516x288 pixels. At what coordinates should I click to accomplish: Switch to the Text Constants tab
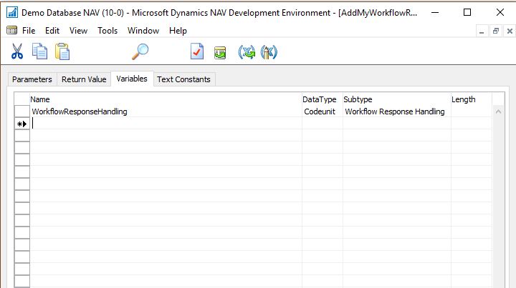183,79
